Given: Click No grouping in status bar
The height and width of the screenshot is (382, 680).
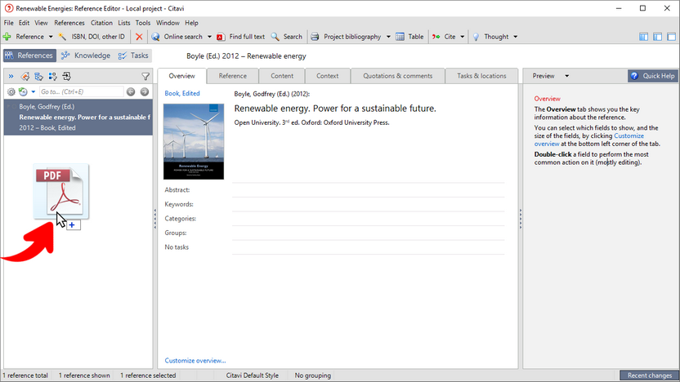Looking at the screenshot, I should point(313,375).
